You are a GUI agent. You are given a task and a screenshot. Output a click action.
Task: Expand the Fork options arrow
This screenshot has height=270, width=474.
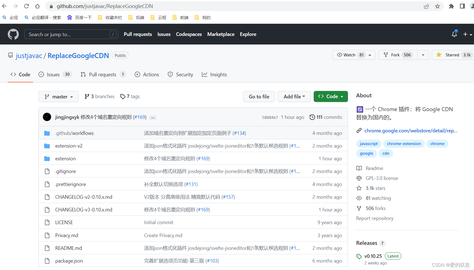[x=423, y=55]
